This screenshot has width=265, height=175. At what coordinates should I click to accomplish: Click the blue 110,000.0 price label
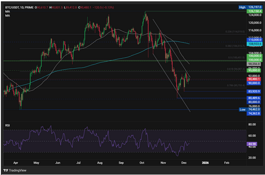coord(255,40)
